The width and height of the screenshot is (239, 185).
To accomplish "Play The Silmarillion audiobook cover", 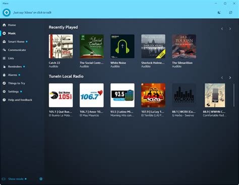I will (184, 46).
